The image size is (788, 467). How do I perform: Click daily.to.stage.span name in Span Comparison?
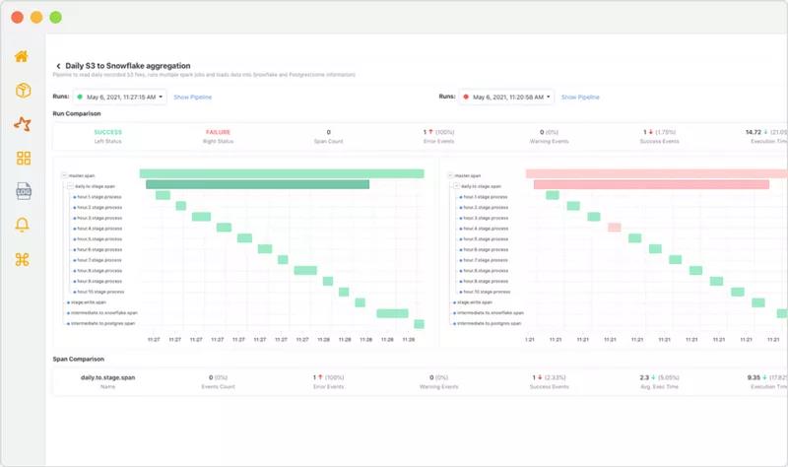click(108, 377)
